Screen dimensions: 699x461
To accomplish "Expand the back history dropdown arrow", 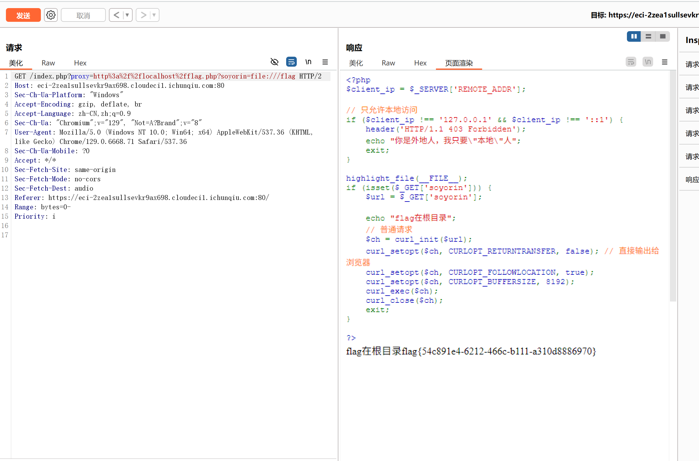I will 127,15.
